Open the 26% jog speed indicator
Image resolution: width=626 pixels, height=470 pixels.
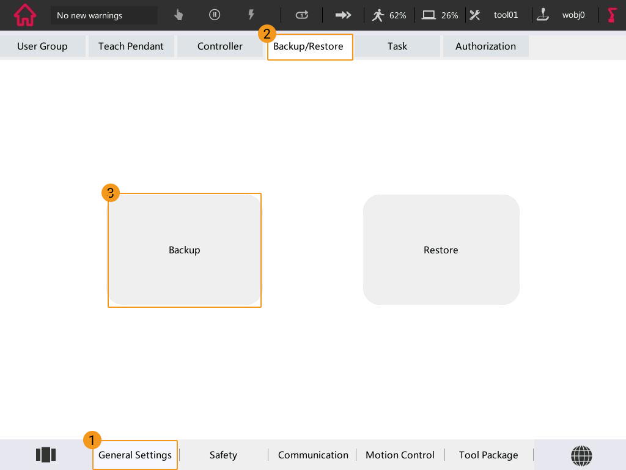point(440,15)
